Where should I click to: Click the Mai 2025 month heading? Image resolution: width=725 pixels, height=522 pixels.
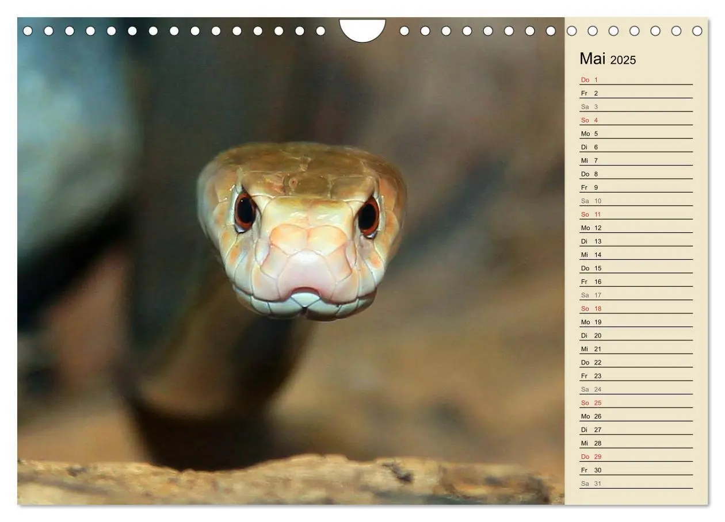click(x=608, y=59)
